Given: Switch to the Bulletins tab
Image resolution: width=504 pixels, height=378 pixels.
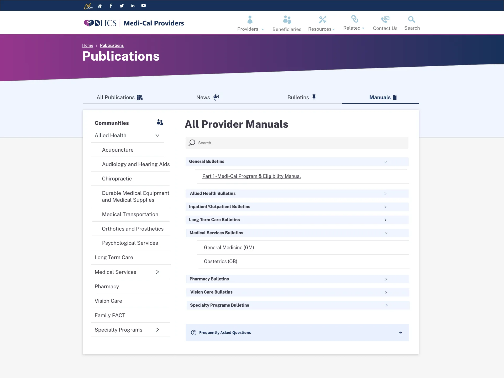Looking at the screenshot, I should coord(301,97).
